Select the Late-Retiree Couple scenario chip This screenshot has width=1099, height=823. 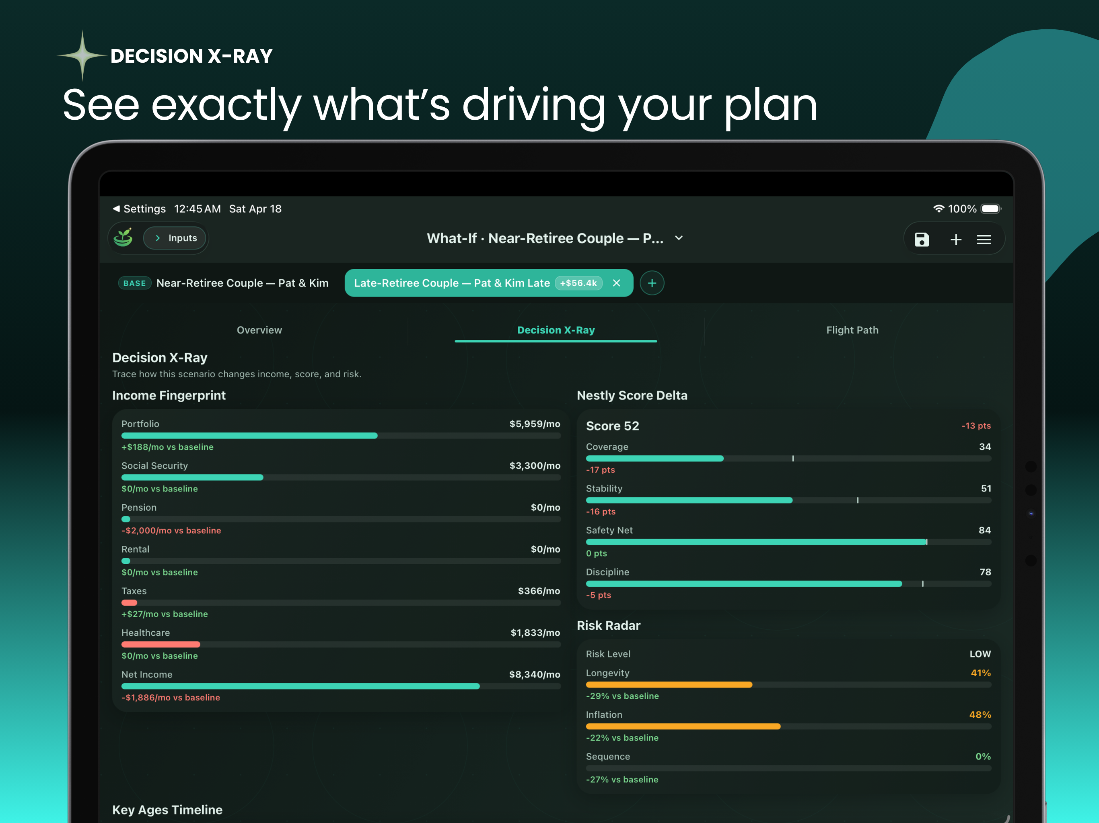[489, 283]
